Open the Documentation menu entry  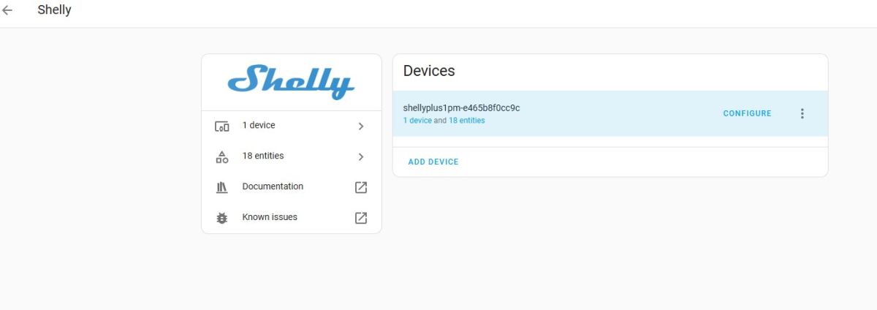point(273,186)
